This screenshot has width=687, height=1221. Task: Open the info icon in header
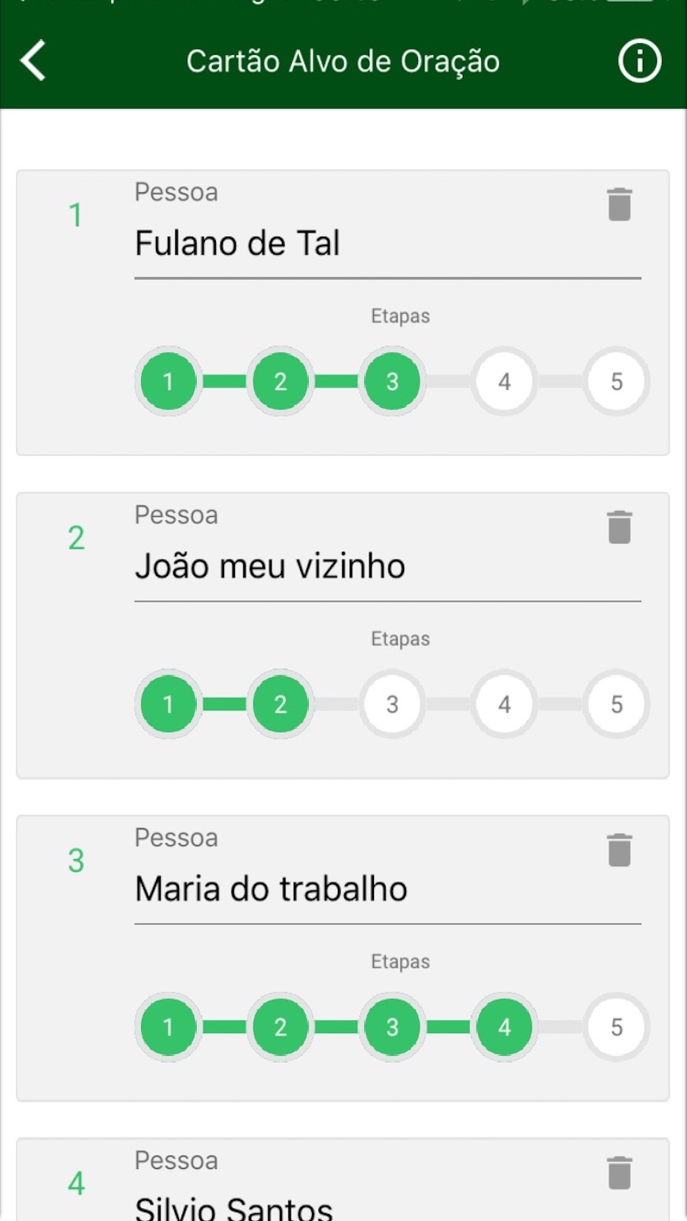pos(639,61)
